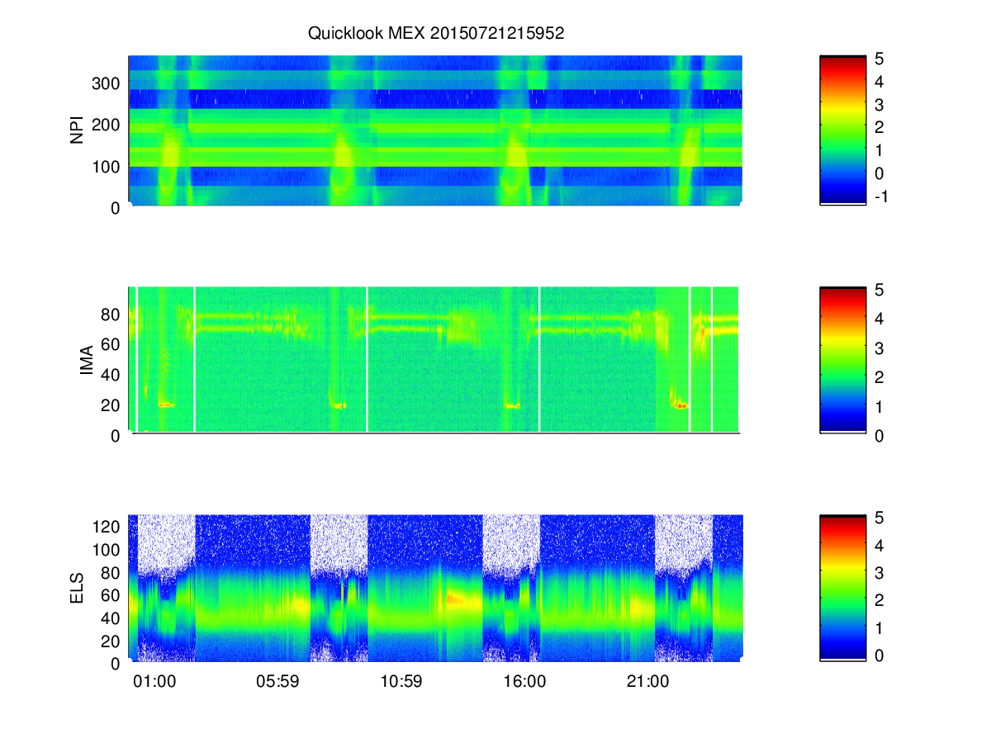Select the IMA y-axis label

pyautogui.click(x=86, y=360)
